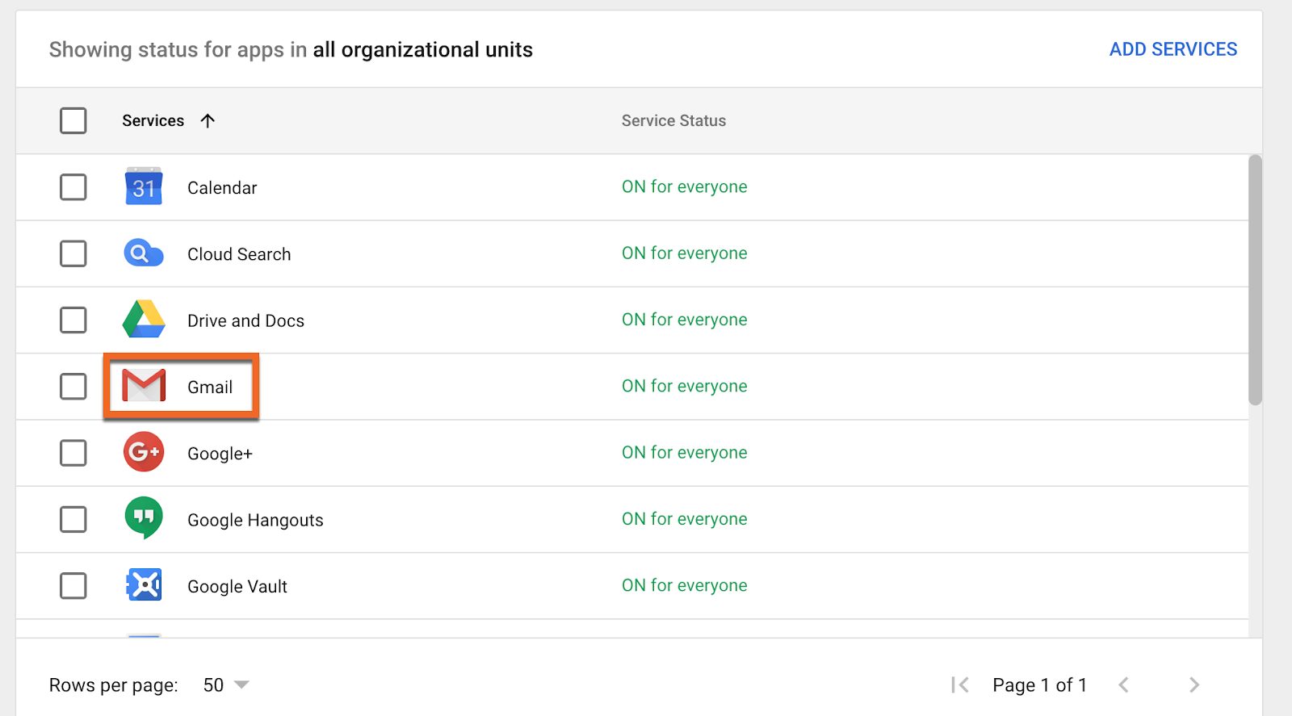Image resolution: width=1292 pixels, height=716 pixels.
Task: Toggle sort arrow next to Services
Action: coord(208,120)
